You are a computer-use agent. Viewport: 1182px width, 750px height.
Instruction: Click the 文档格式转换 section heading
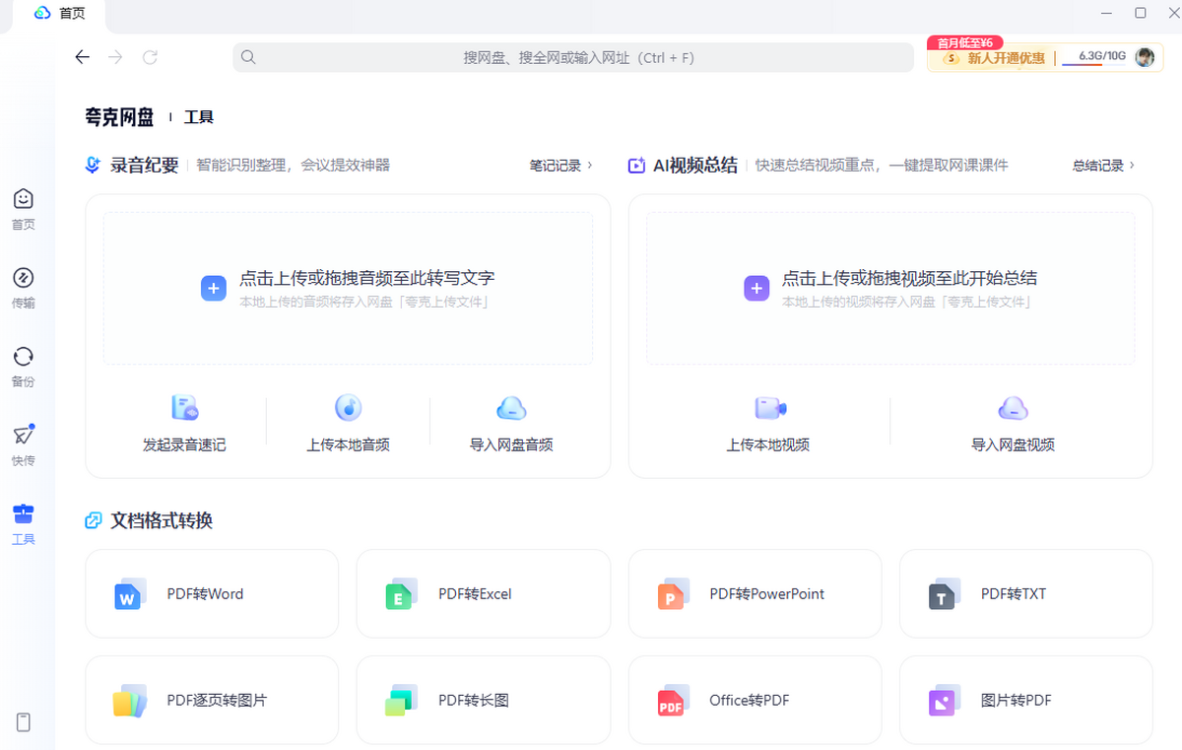click(x=162, y=520)
